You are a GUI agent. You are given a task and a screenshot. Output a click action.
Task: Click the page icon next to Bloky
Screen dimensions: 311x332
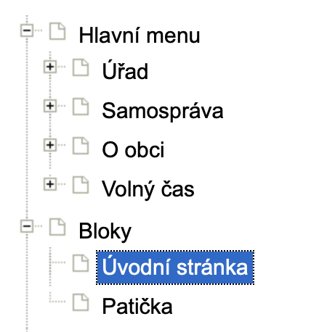pos(57,227)
